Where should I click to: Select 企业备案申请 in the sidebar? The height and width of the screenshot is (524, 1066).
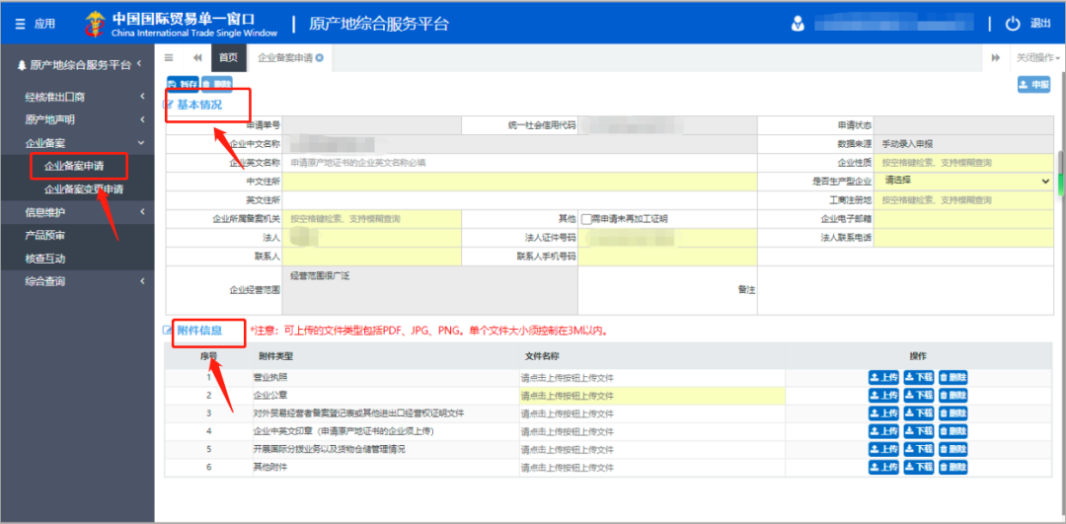click(x=74, y=166)
